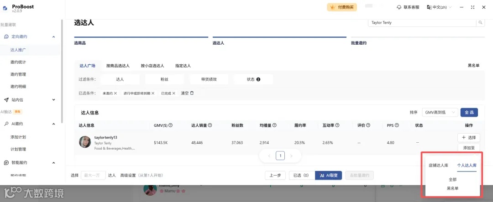This screenshot has width=493, height=202.
Task: Select the 店铺达人库 popup tab
Action: coord(438,166)
